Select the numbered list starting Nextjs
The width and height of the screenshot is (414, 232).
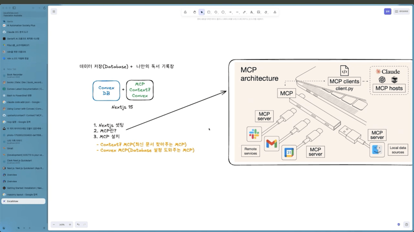[x=109, y=131]
